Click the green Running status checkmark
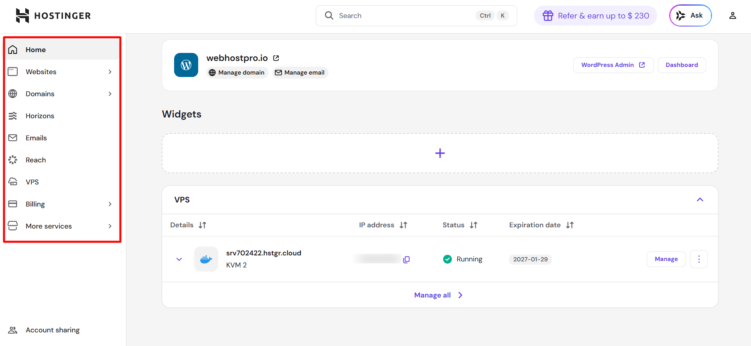751x346 pixels. click(x=447, y=259)
